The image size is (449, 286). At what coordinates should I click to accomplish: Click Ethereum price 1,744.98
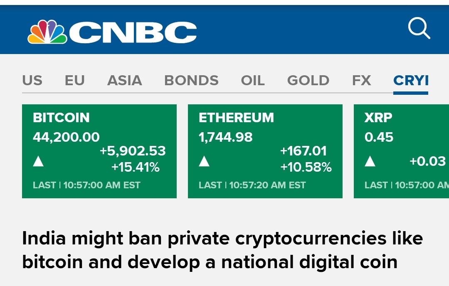coord(226,137)
